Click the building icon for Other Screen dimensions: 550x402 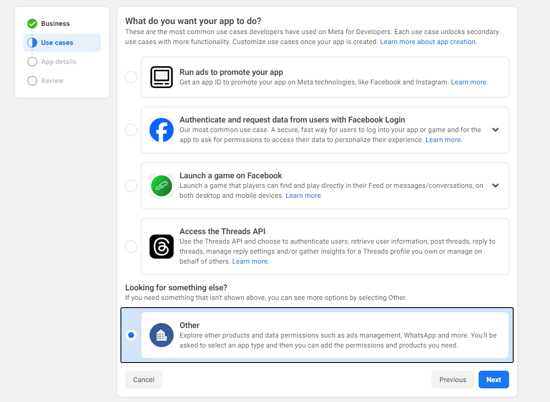pyautogui.click(x=161, y=335)
